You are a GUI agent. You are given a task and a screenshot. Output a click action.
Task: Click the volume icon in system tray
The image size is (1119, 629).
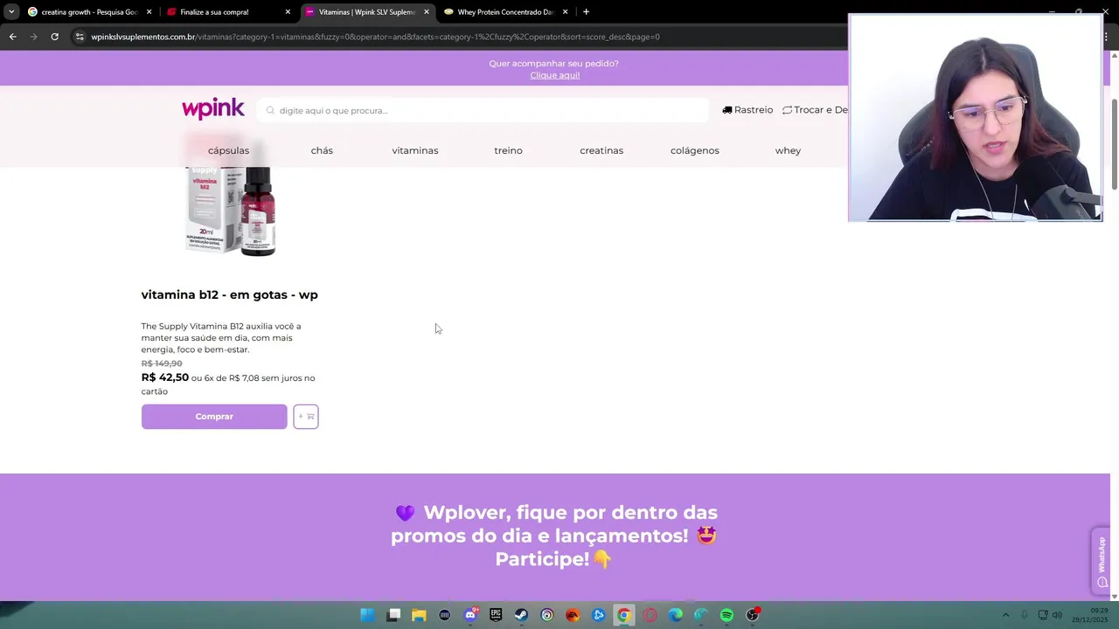coord(1058,615)
